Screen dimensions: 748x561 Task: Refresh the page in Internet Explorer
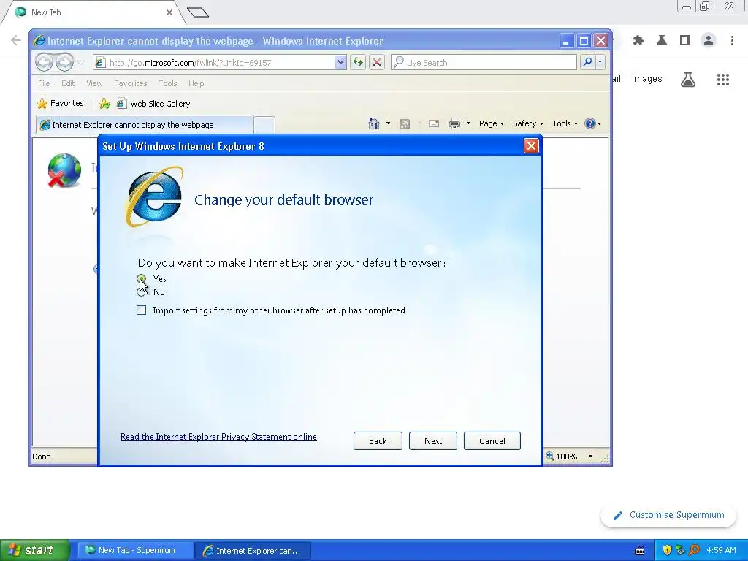pos(358,62)
